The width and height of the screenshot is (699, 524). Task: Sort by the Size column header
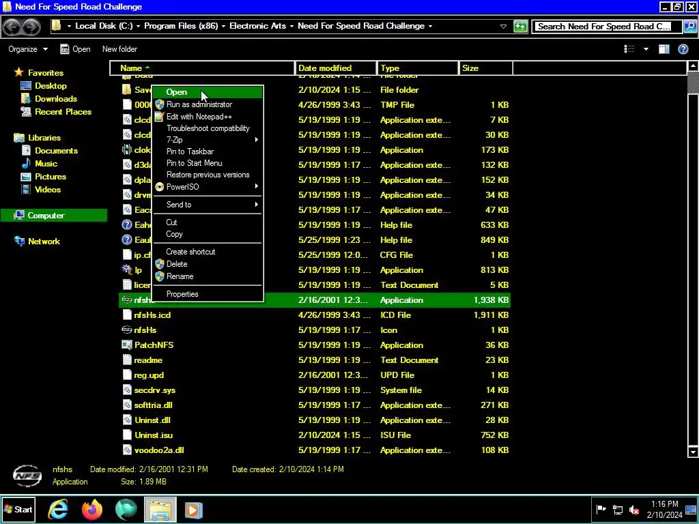click(x=485, y=68)
